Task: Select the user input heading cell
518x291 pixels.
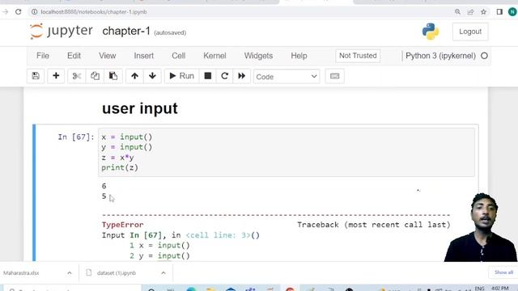Action: [x=140, y=108]
